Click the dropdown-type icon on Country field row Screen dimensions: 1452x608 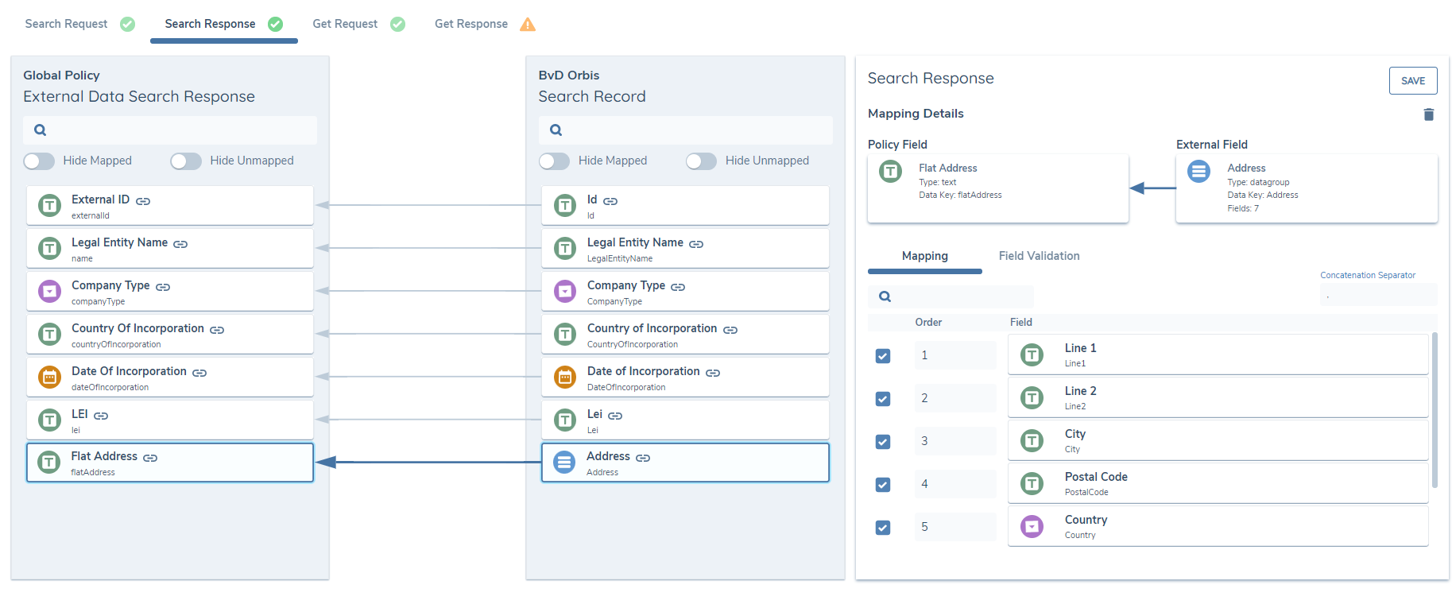tap(1032, 526)
